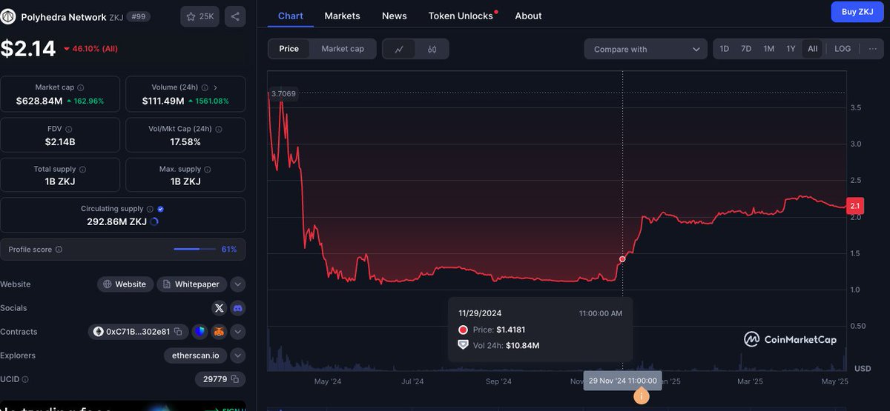Select the 1Y time range
Viewport: 890px width, 411px height.
pyautogui.click(x=791, y=49)
